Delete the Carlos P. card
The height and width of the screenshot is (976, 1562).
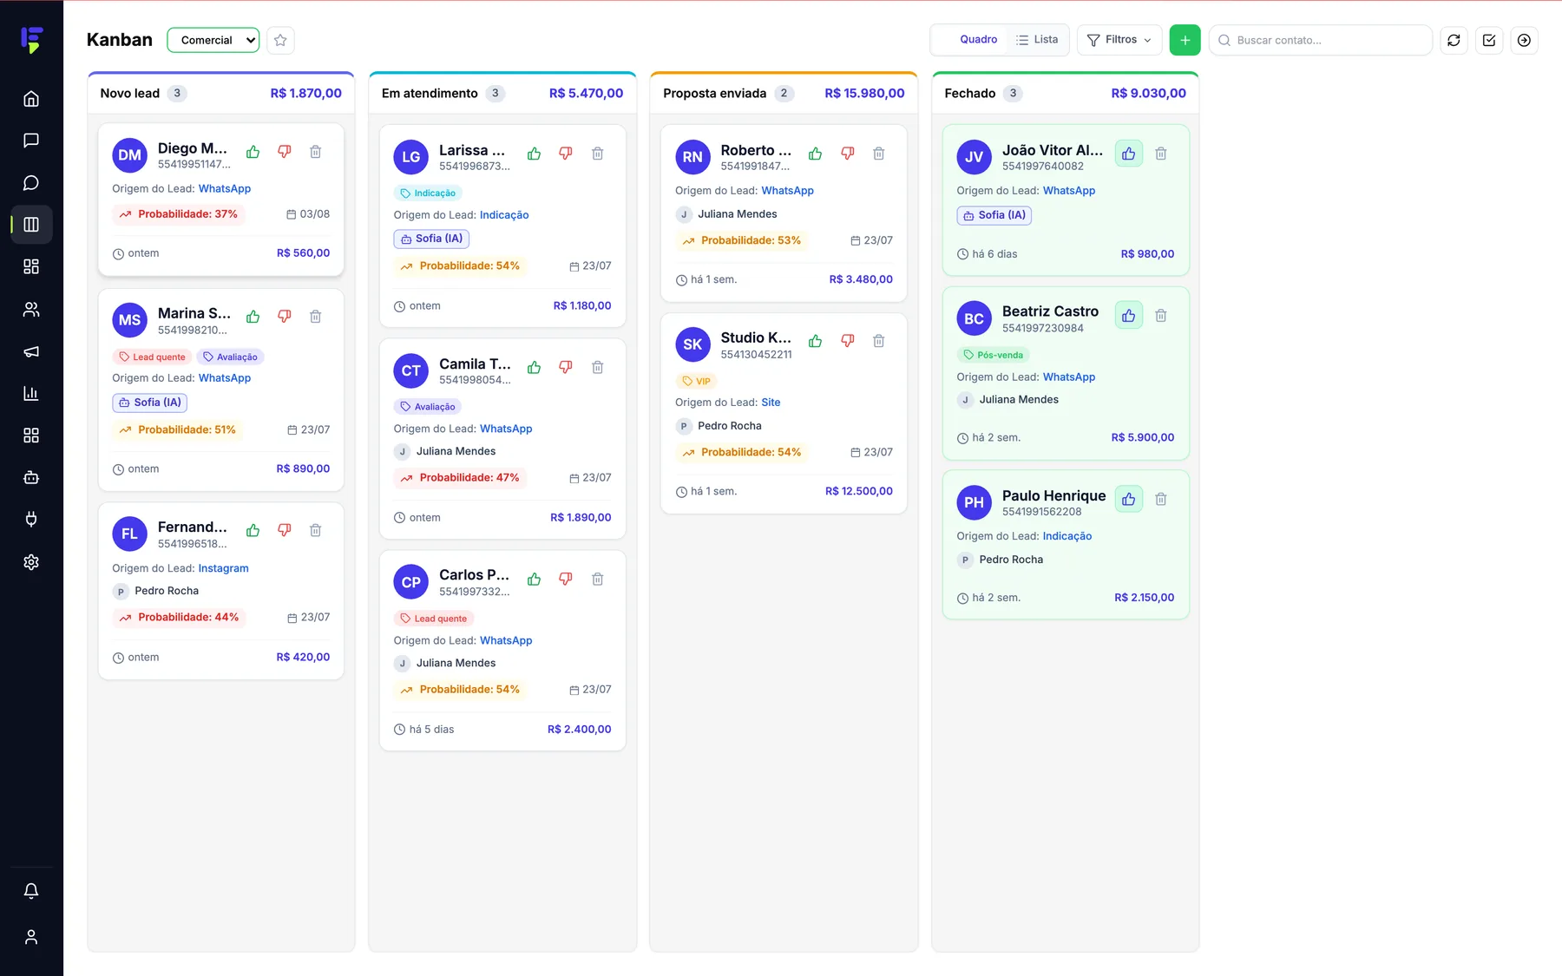click(x=598, y=579)
